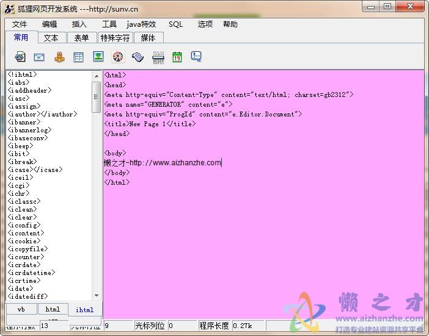429x336 pixels.
Task: Click tag list scrollbar down arrow
Action: pos(97,296)
